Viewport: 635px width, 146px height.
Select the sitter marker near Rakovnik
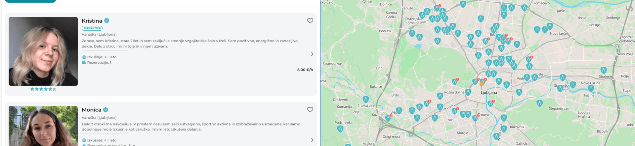504,129
